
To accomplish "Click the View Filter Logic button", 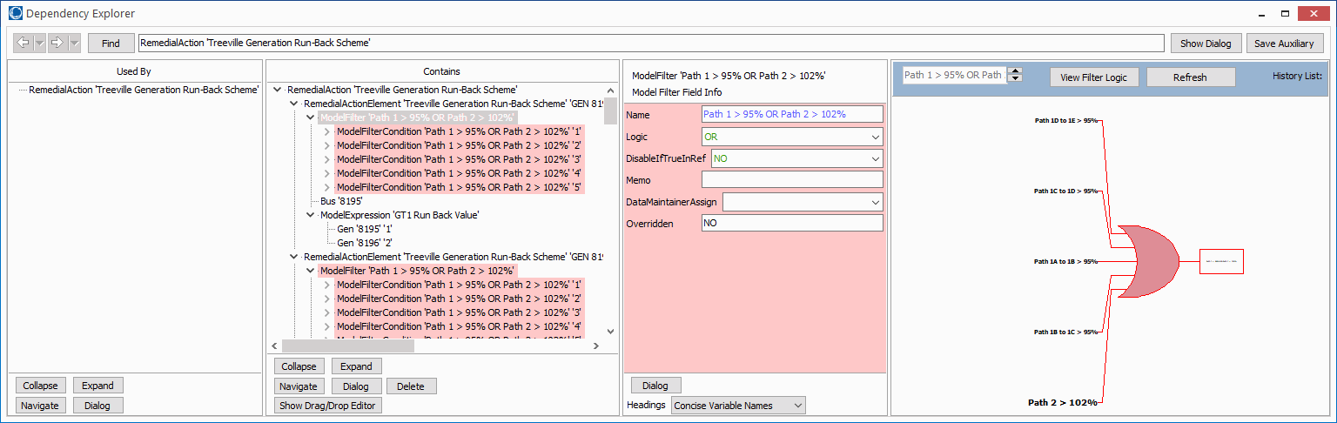I will tap(1093, 77).
